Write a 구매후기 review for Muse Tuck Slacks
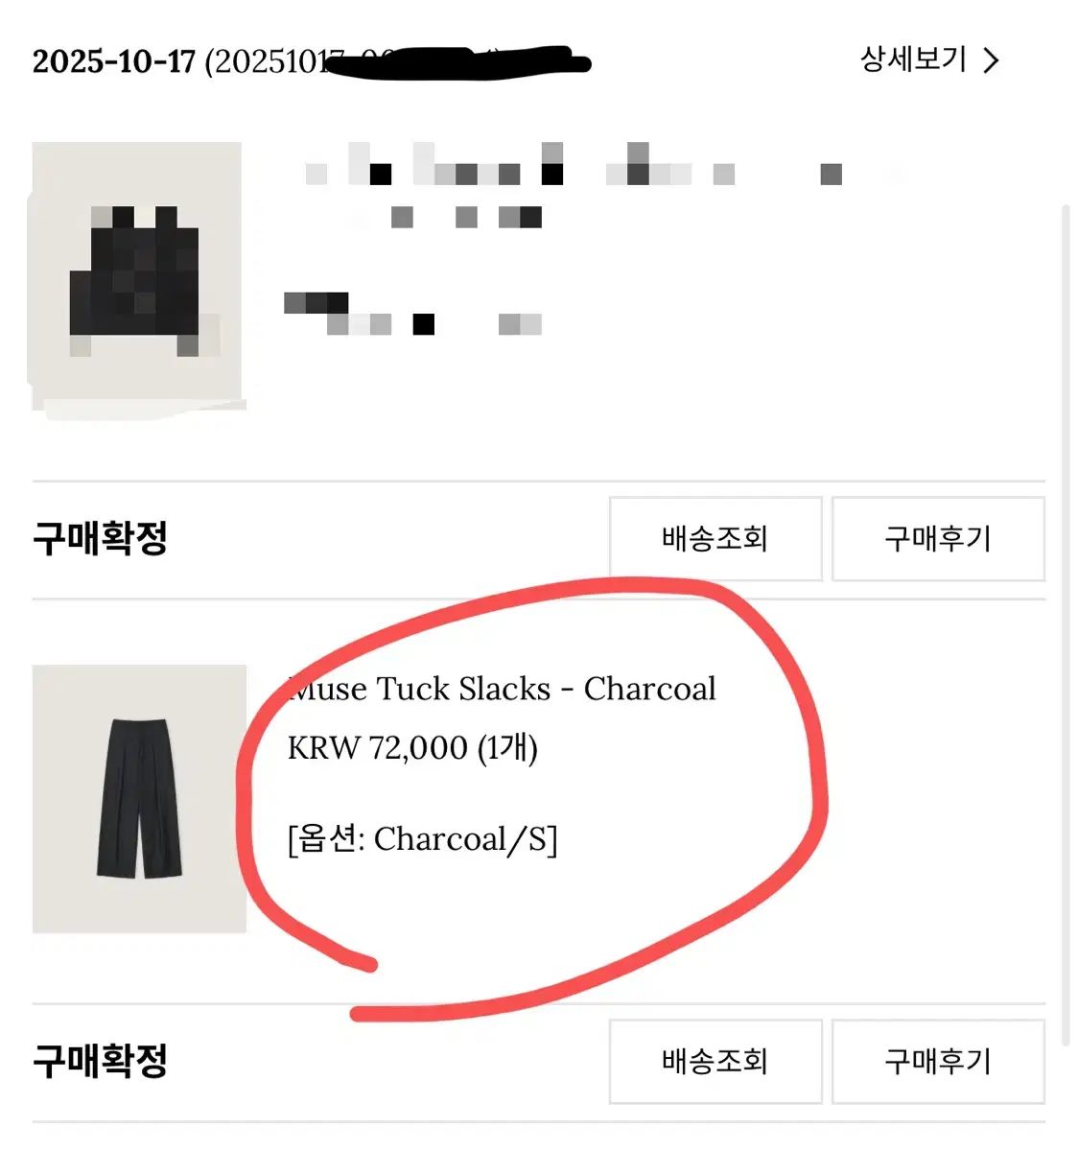 pyautogui.click(x=938, y=1062)
